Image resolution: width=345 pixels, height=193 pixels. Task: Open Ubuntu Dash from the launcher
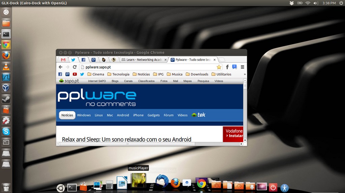6,12
